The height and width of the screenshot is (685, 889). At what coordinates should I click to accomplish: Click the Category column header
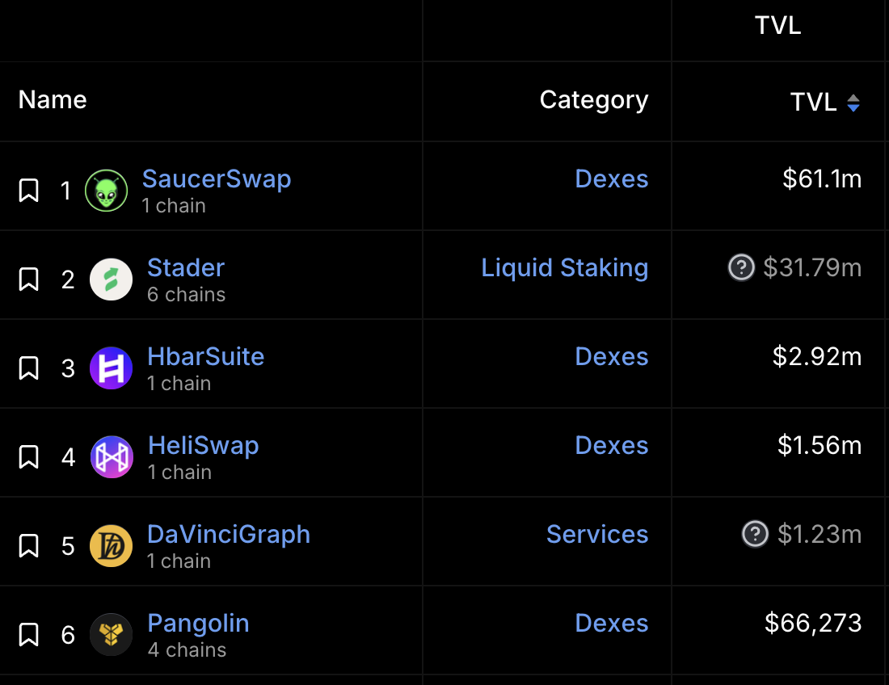point(593,99)
